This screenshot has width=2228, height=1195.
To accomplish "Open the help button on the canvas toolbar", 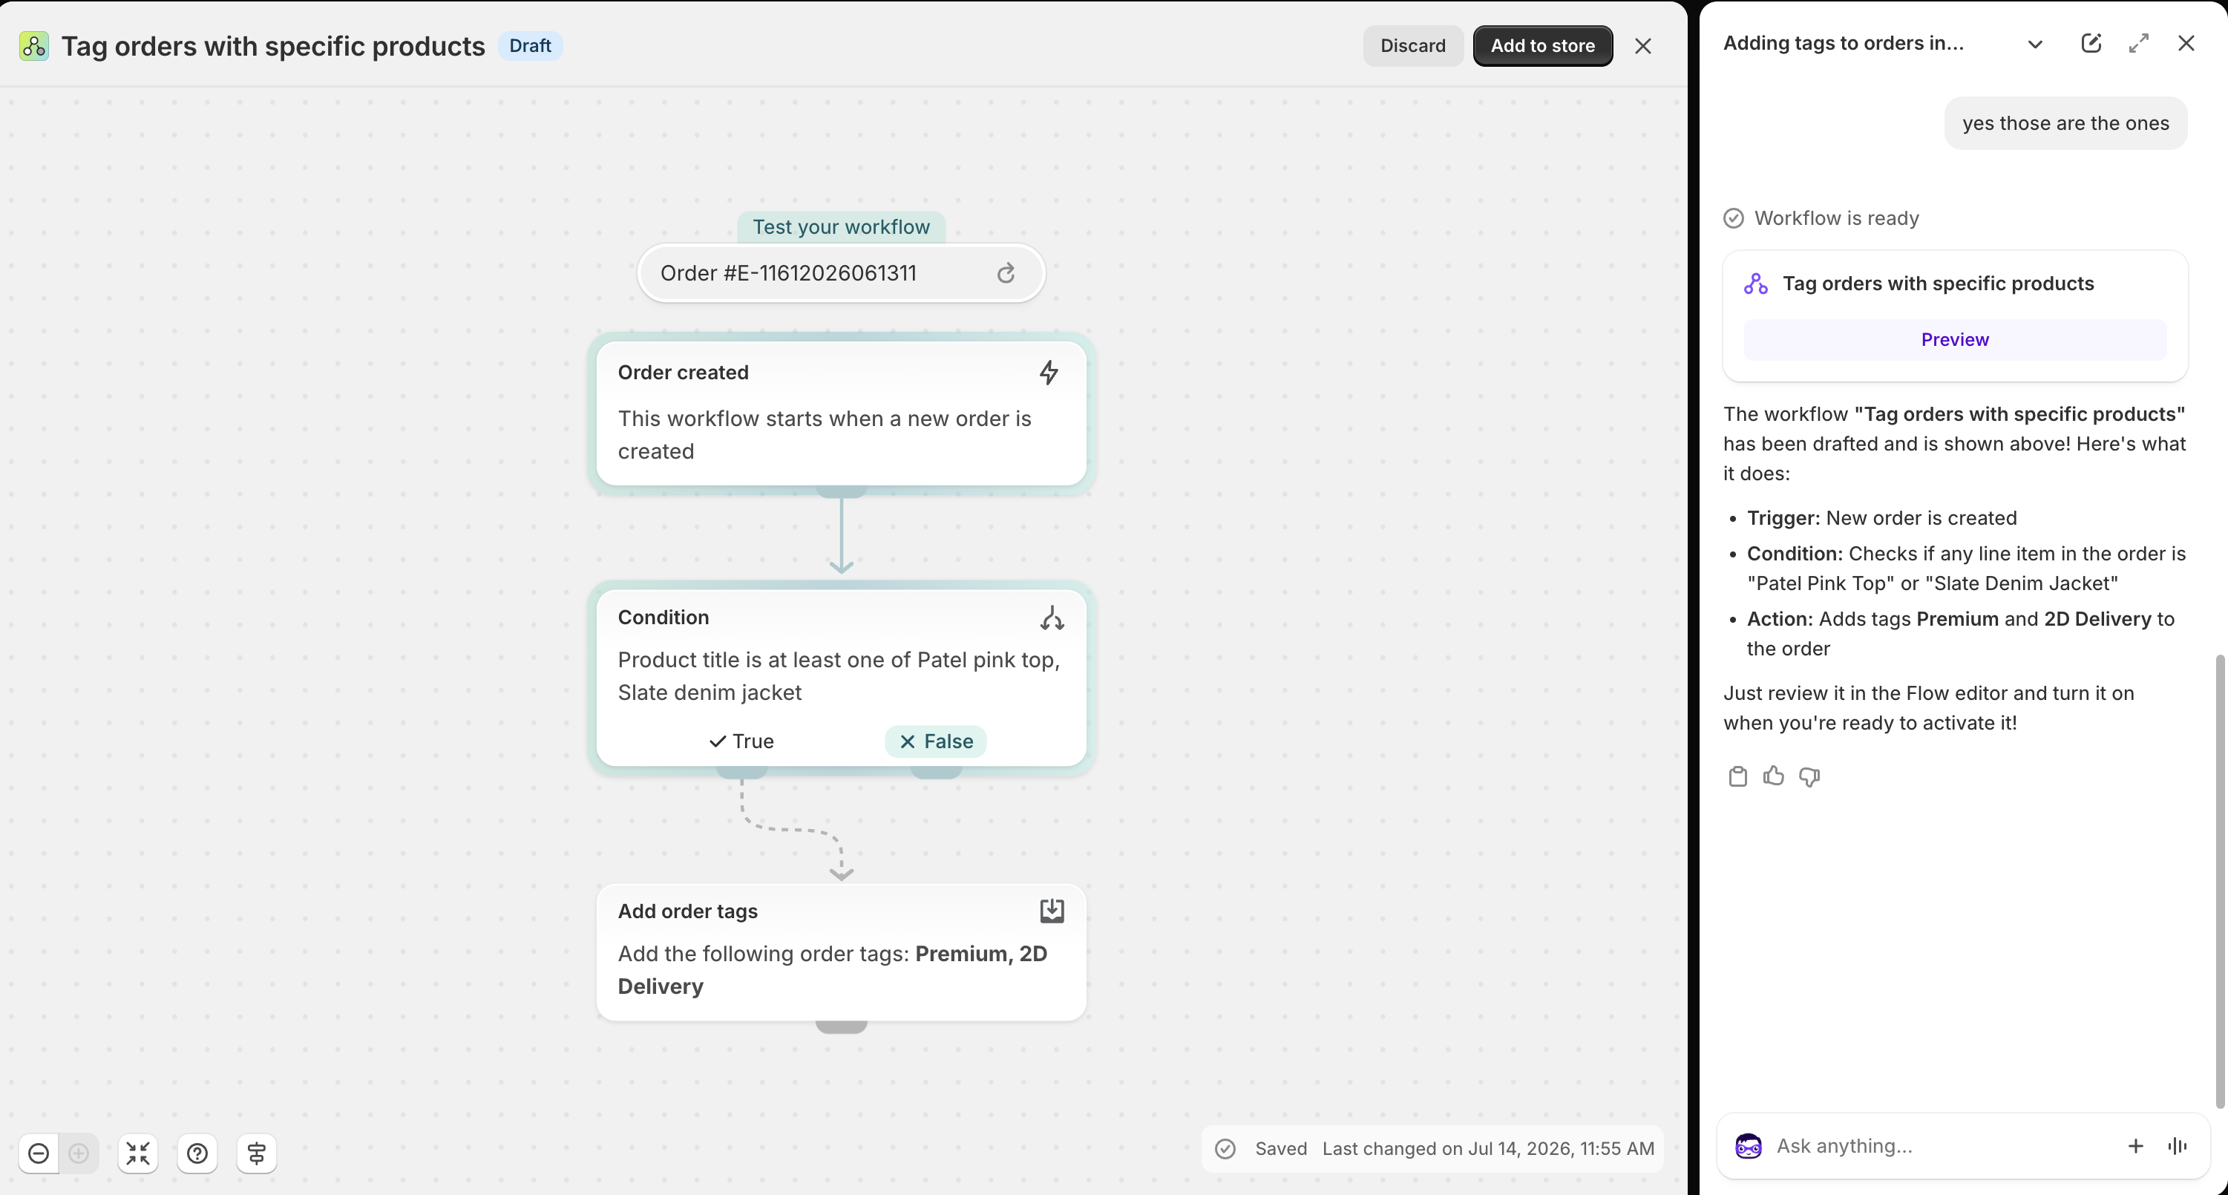I will coord(197,1153).
